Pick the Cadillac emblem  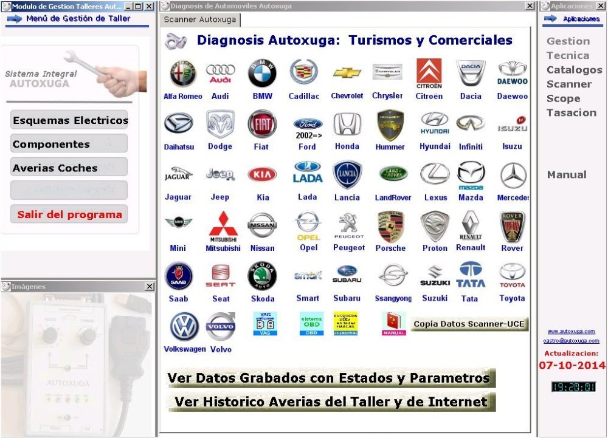303,72
